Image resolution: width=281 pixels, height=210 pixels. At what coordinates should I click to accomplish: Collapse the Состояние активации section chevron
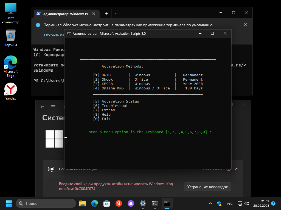point(237,169)
